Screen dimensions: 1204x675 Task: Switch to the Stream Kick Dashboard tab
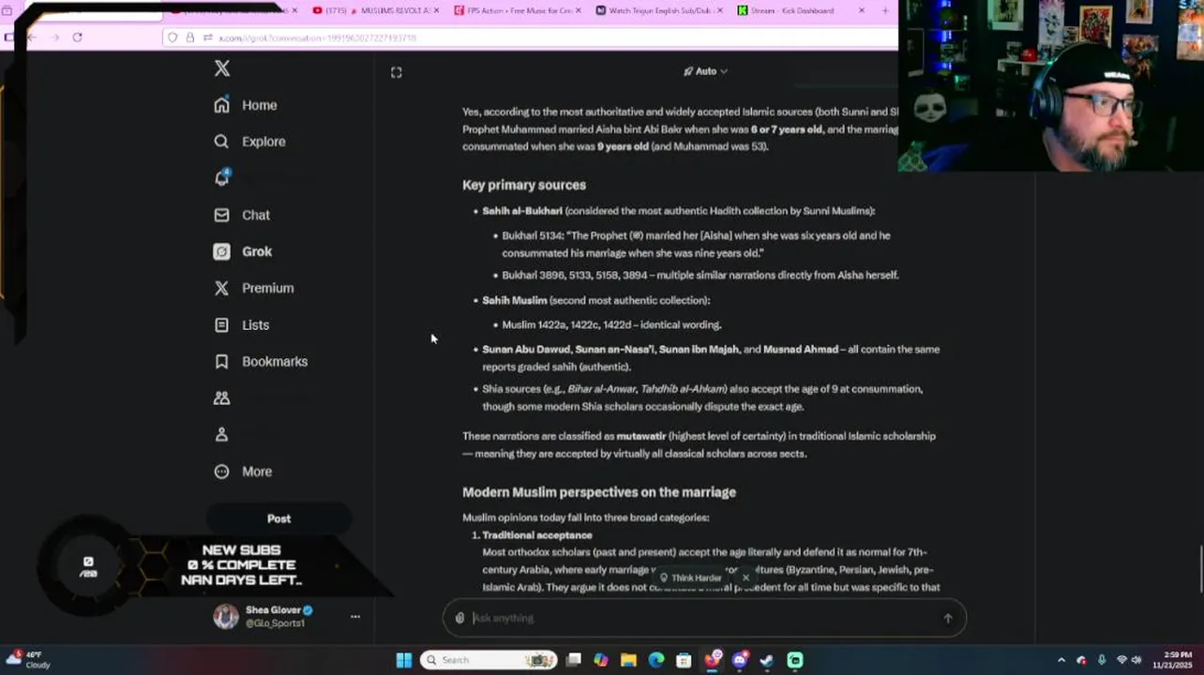coord(800,10)
